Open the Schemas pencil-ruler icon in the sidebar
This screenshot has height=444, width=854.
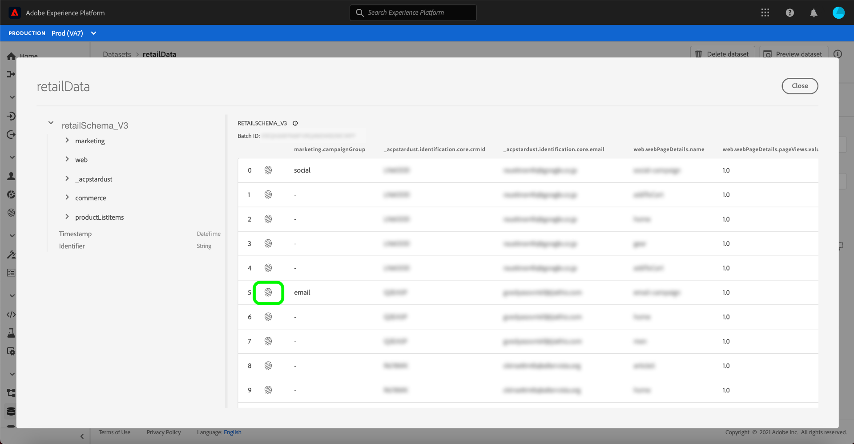[11, 254]
